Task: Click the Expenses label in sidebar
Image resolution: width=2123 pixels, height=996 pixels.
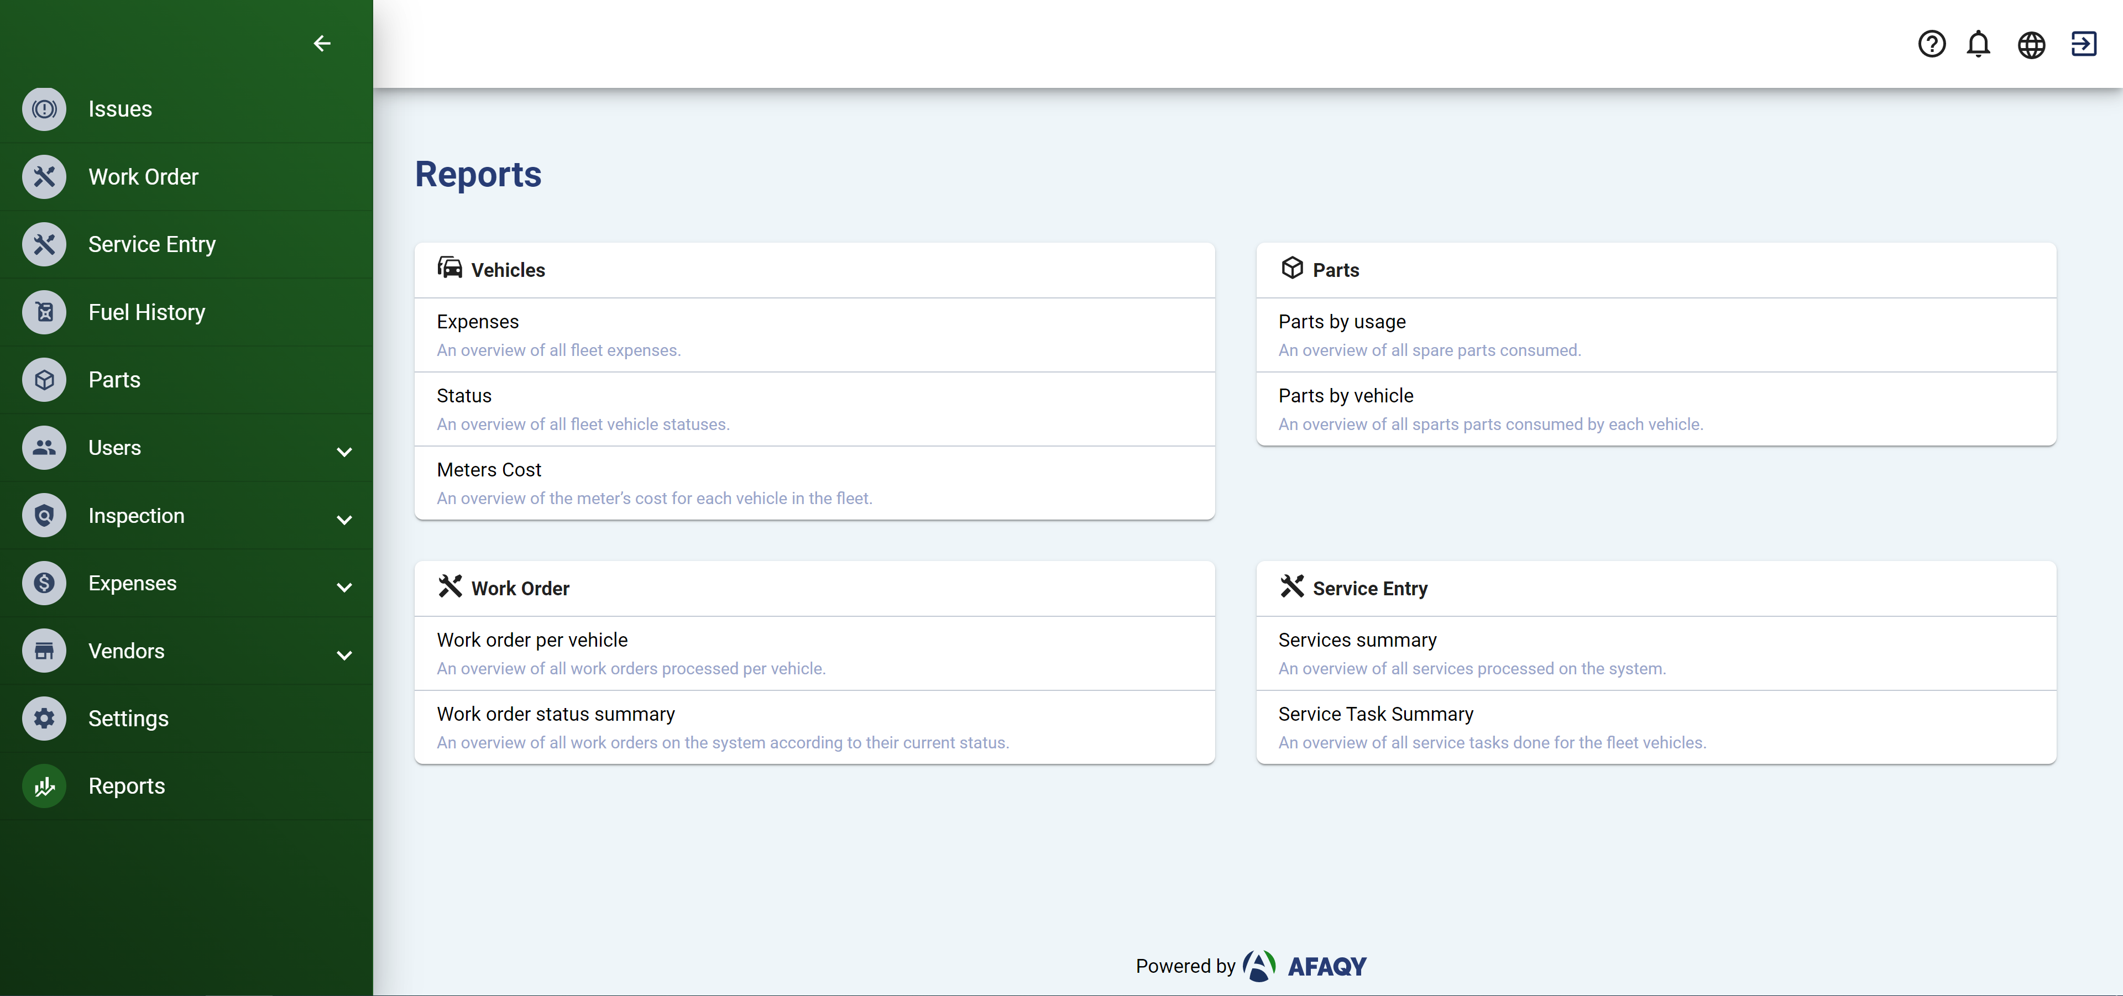Action: tap(133, 583)
